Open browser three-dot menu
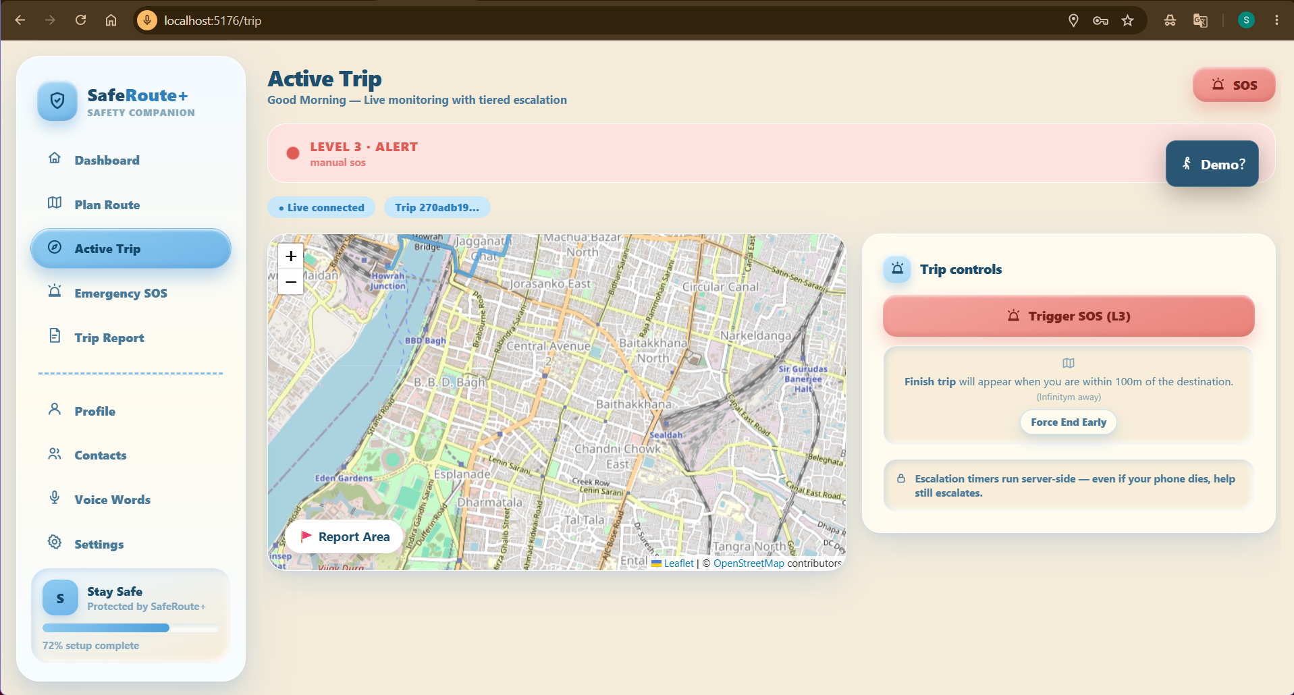Viewport: 1294px width, 695px height. click(x=1276, y=20)
